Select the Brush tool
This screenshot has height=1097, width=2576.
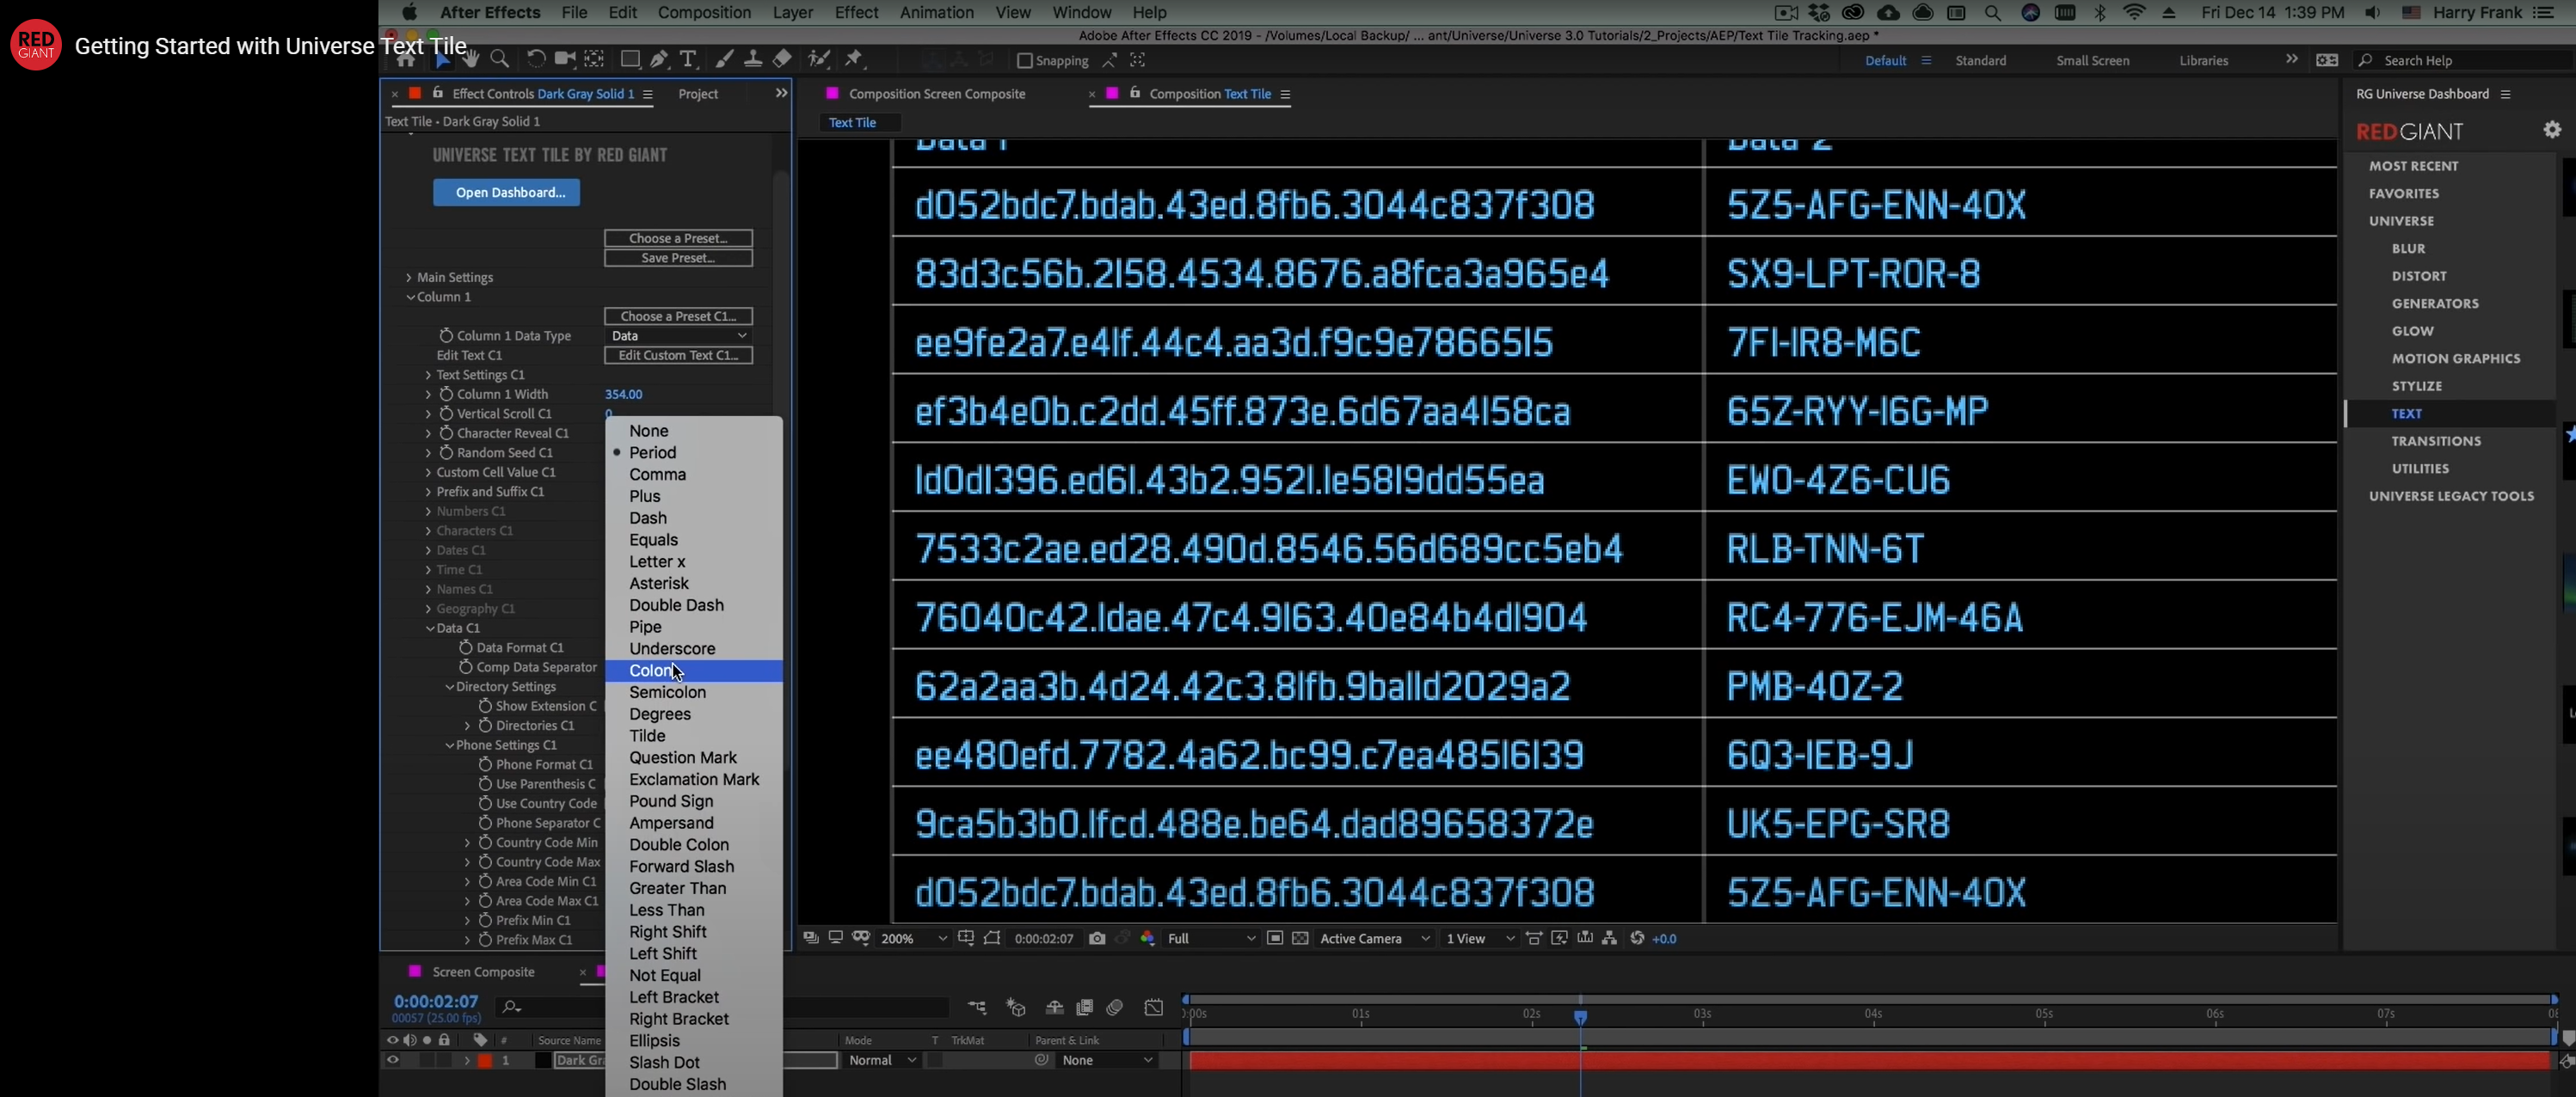(724, 60)
